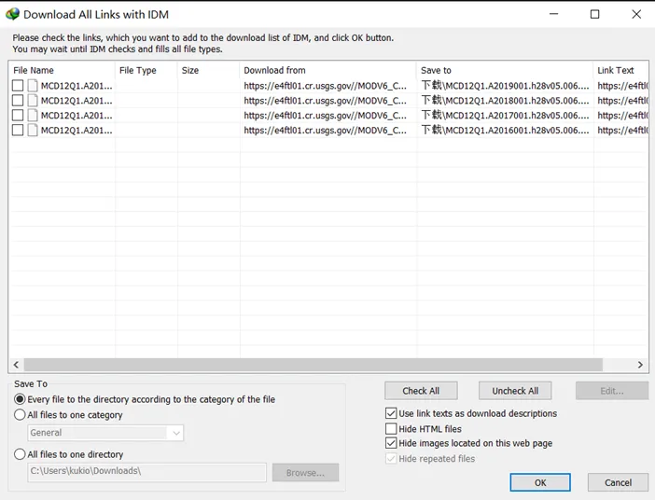Click Browse... to choose a directory
655x500 pixels.
305,472
